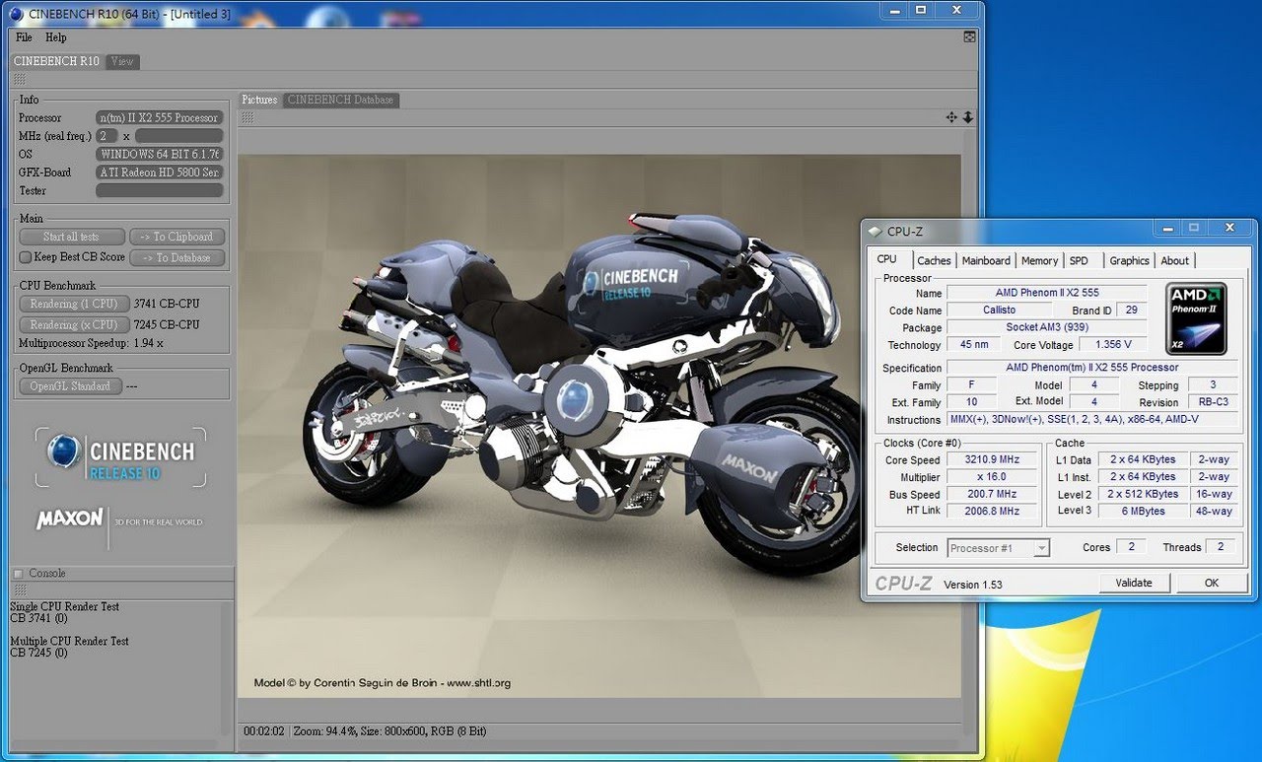Image resolution: width=1262 pixels, height=762 pixels.
Task: Select the zoom picture arrow icon
Action: coord(968,117)
